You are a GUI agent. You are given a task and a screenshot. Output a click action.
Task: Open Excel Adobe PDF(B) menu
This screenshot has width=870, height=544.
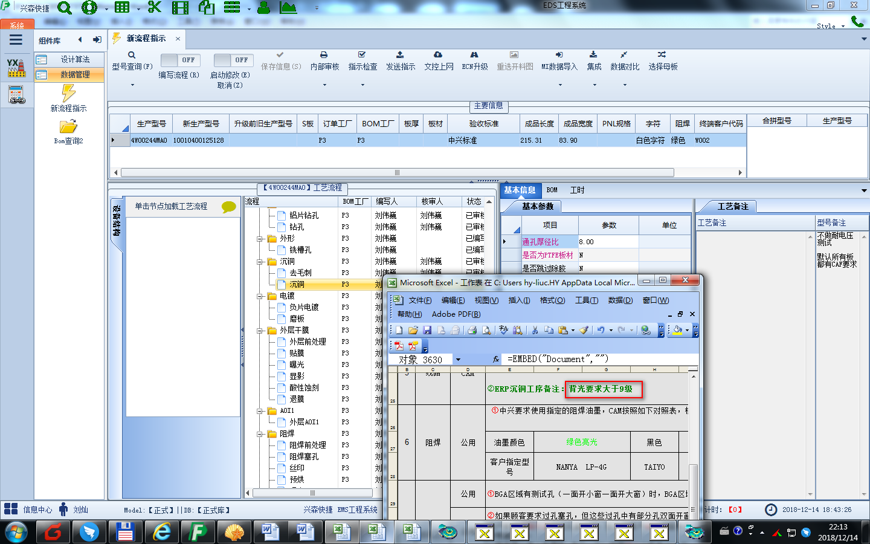(456, 314)
